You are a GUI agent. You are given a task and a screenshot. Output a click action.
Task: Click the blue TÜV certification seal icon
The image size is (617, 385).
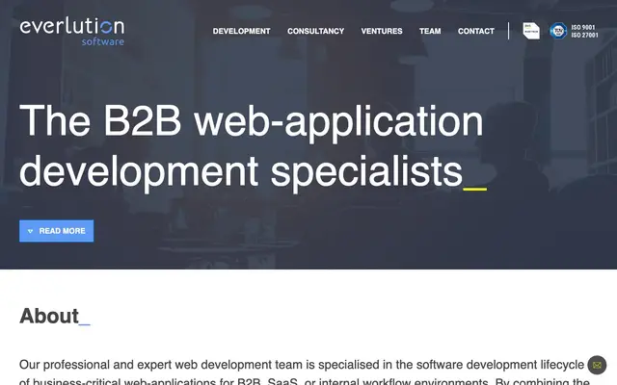pos(558,31)
